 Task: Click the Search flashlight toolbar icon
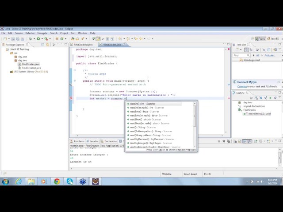83,39
